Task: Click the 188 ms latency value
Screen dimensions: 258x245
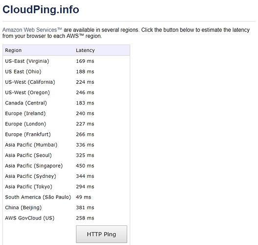Action: [x=85, y=72]
